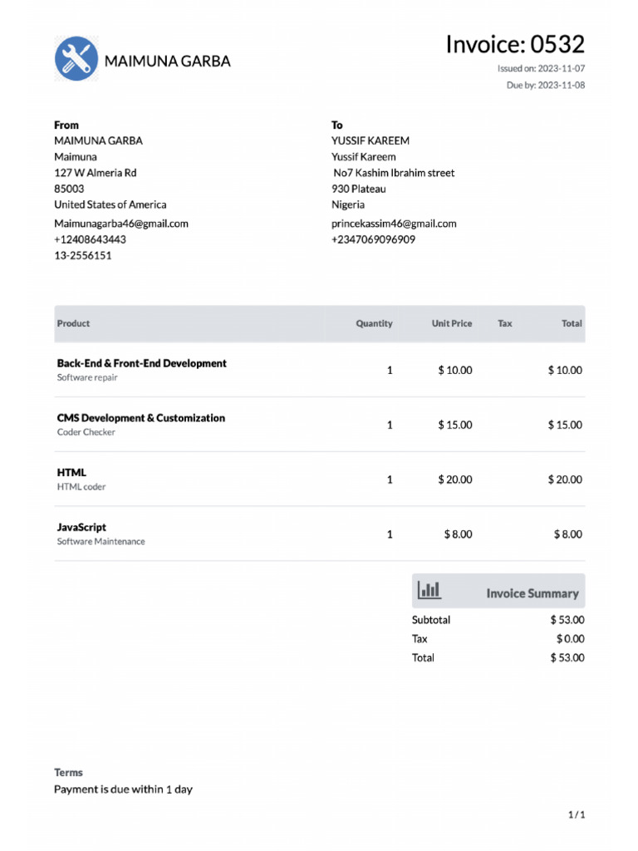The height and width of the screenshot is (851, 638).
Task: Click the page indicator 1 / 1
Action: point(577,814)
